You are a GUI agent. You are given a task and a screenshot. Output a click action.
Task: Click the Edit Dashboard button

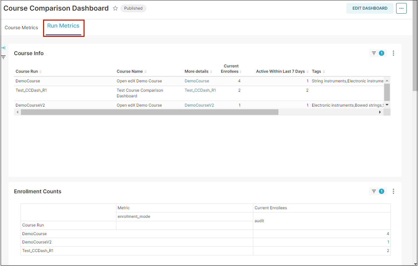coord(370,8)
